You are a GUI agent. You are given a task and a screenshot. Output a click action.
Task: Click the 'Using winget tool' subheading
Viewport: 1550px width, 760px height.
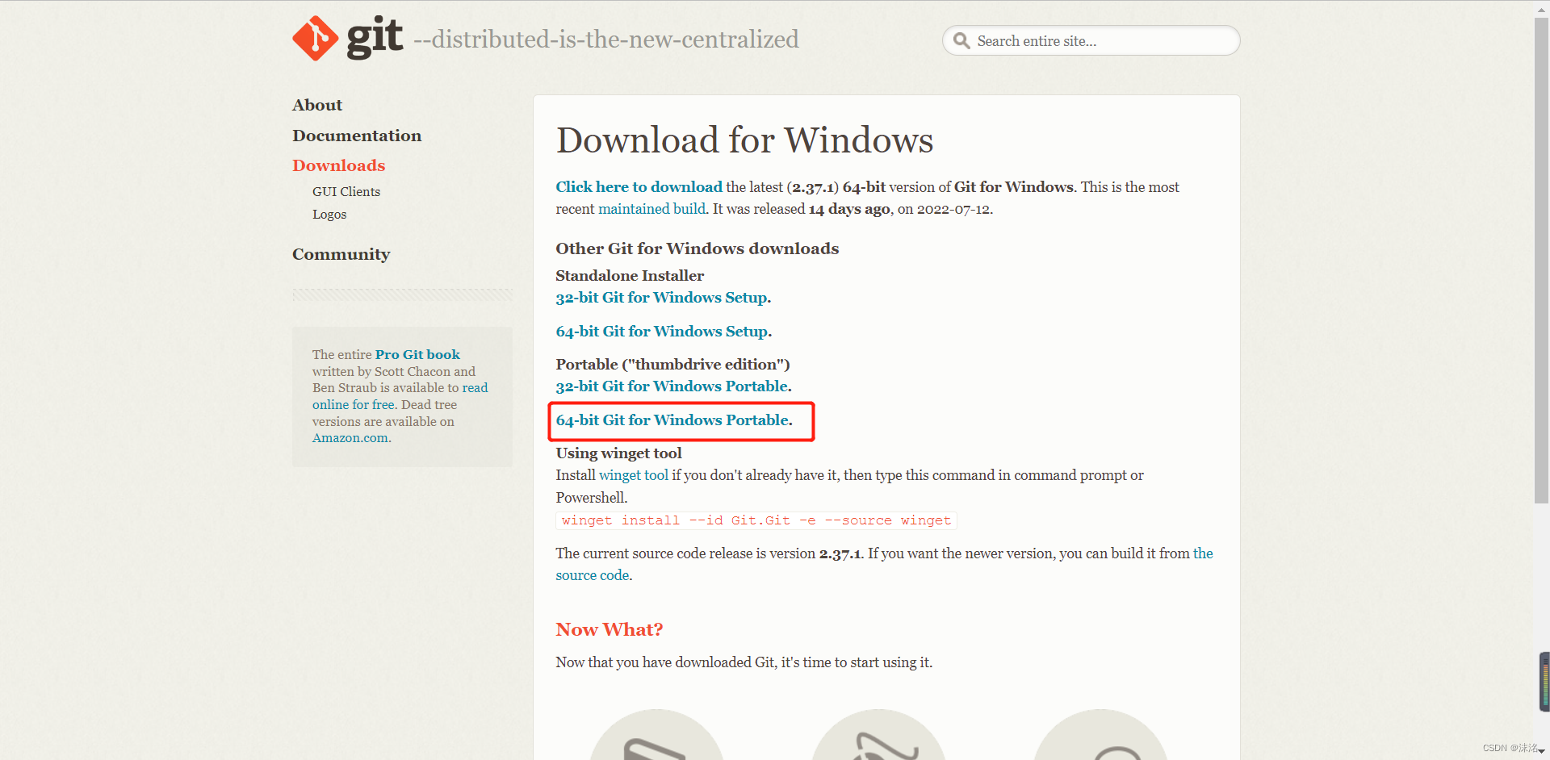click(618, 453)
